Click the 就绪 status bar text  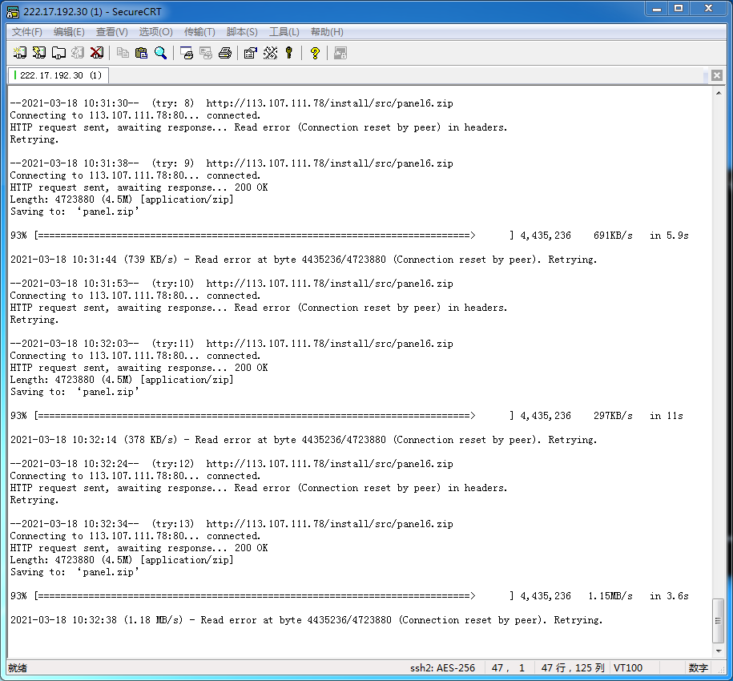coord(18,668)
